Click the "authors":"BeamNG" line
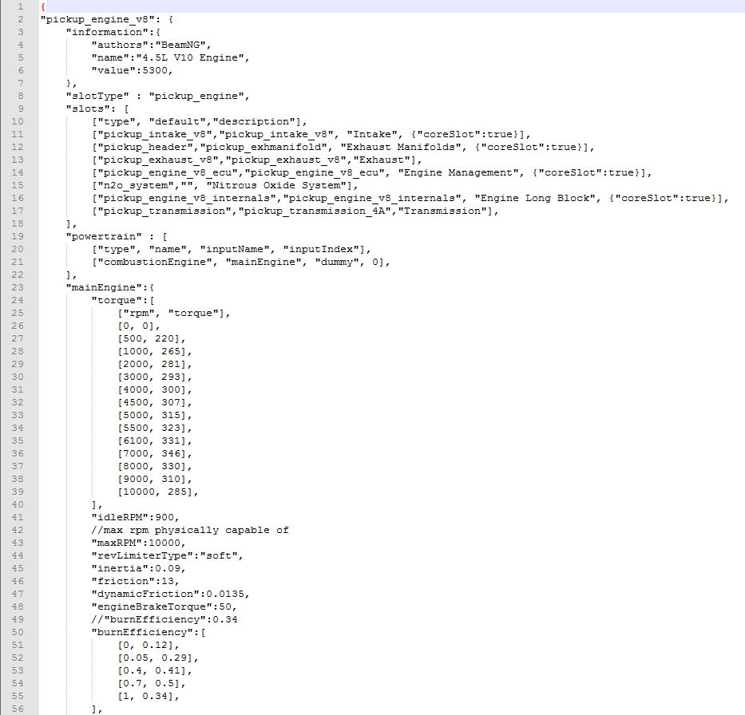The width and height of the screenshot is (745, 715). click(151, 45)
